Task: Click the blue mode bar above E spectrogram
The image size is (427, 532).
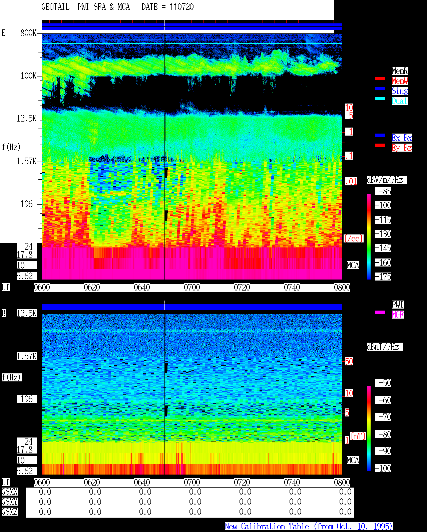Action: click(192, 27)
